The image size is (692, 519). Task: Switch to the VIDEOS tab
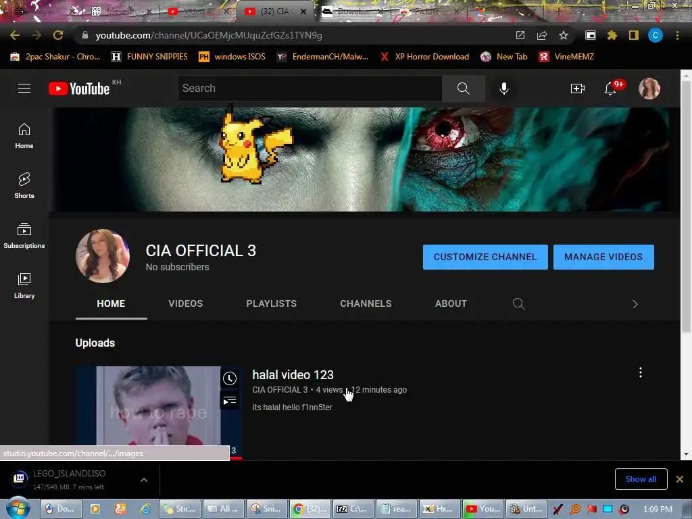185,303
